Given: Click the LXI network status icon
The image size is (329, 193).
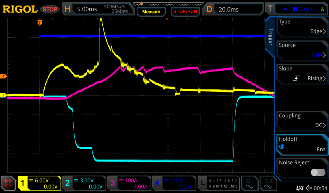Looking at the screenshot, I should (x=299, y=188).
